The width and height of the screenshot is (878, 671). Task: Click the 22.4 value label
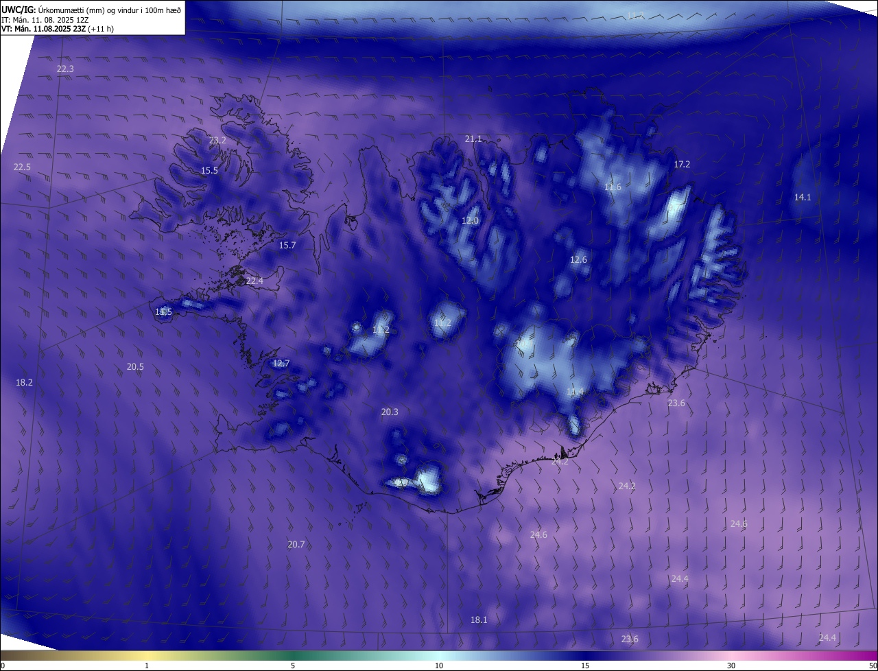coord(254,281)
